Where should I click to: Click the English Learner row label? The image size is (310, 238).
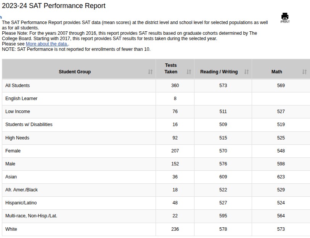[21, 99]
